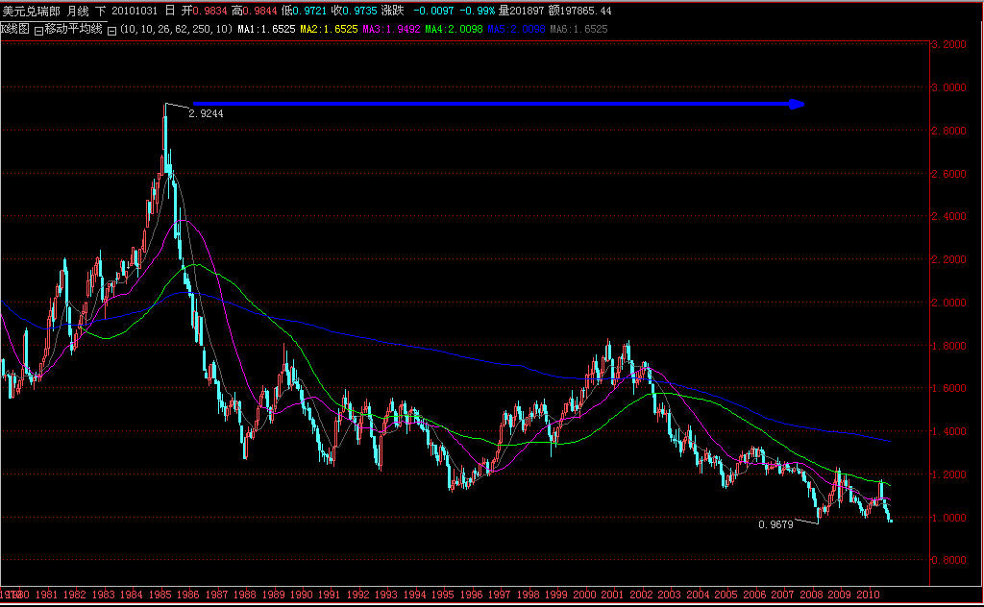Viewport: 984px width, 607px height.
Task: Click the amount value 197865.44
Action: [x=585, y=11]
